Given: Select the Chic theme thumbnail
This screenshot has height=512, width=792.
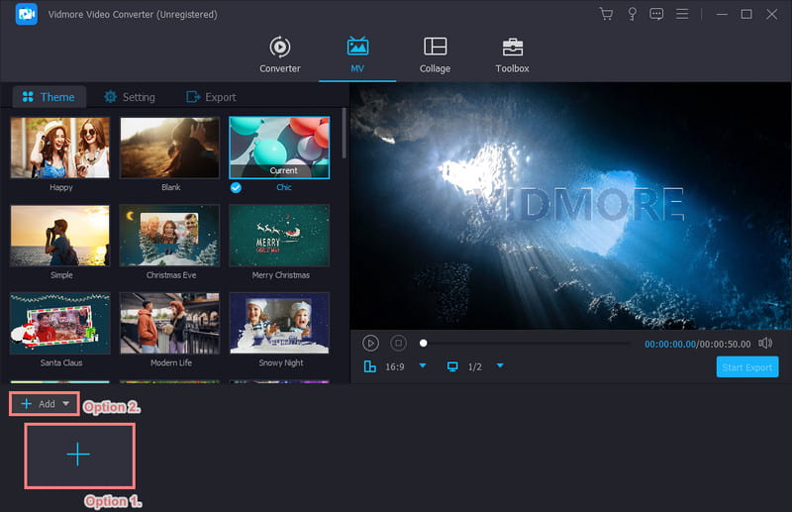Looking at the screenshot, I should 279,148.
